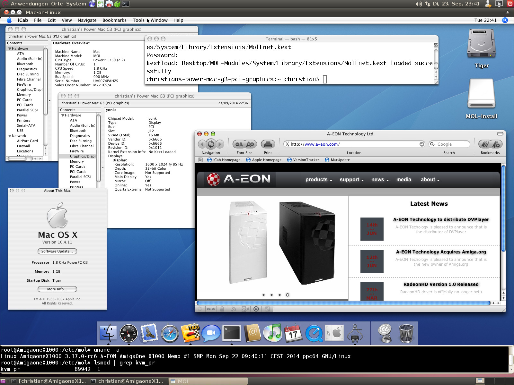Open Finder in the Mac dock
The image size is (514, 385).
coord(108,333)
